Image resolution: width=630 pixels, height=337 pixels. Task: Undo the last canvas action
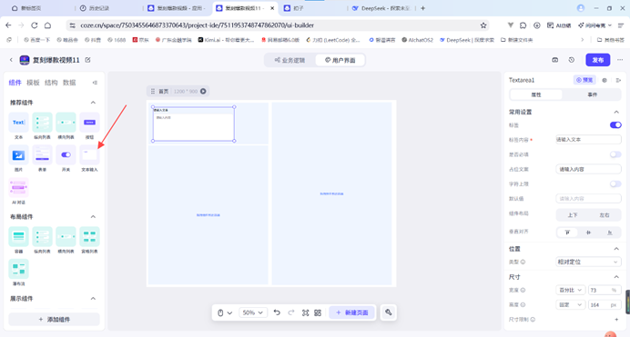(277, 312)
